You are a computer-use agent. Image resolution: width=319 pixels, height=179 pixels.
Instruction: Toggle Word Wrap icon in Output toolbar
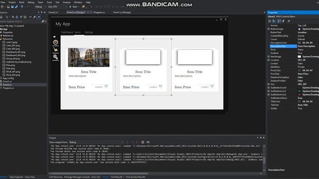click(148, 142)
